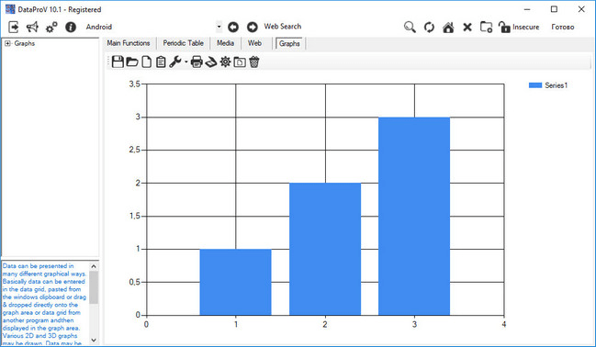The width and height of the screenshot is (596, 347).
Task: Click the folder with document icon
Action: (x=240, y=62)
